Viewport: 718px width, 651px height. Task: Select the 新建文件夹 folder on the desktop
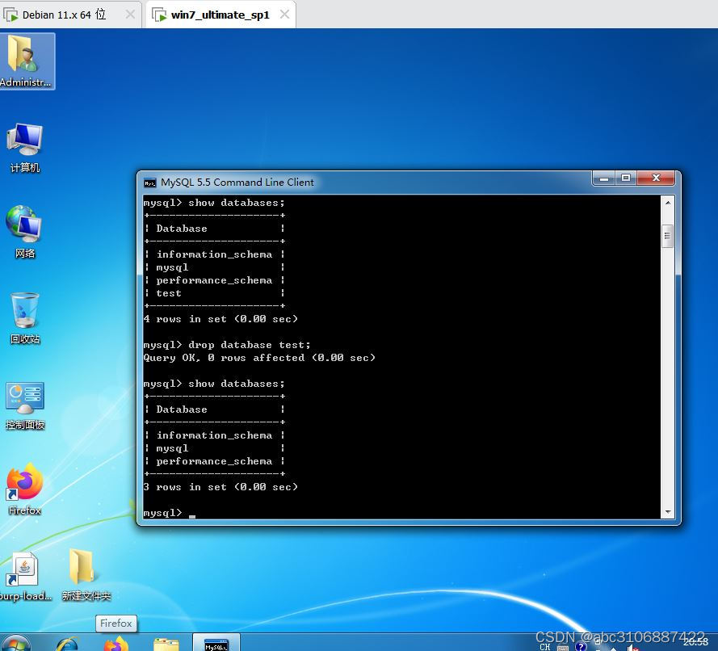[86, 575]
